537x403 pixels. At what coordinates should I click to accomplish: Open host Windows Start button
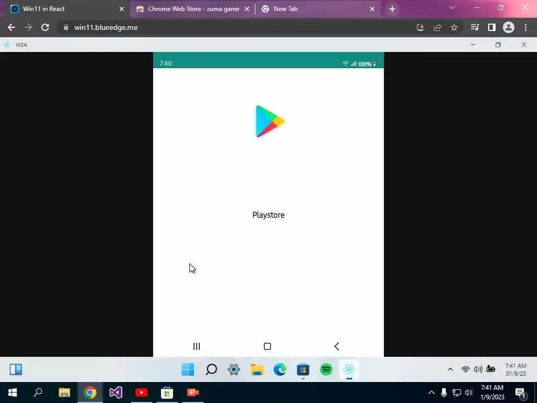(x=13, y=393)
